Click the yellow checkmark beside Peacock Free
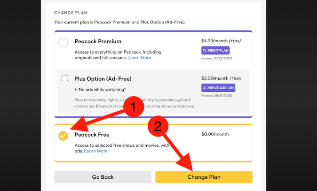 click(63, 136)
